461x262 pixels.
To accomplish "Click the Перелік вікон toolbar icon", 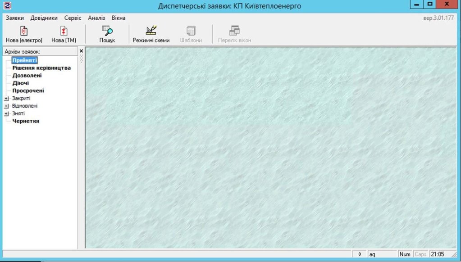I will pyautogui.click(x=234, y=31).
